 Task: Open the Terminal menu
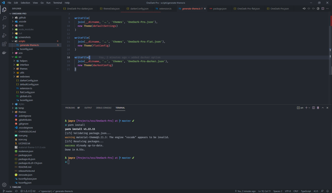[57, 3]
